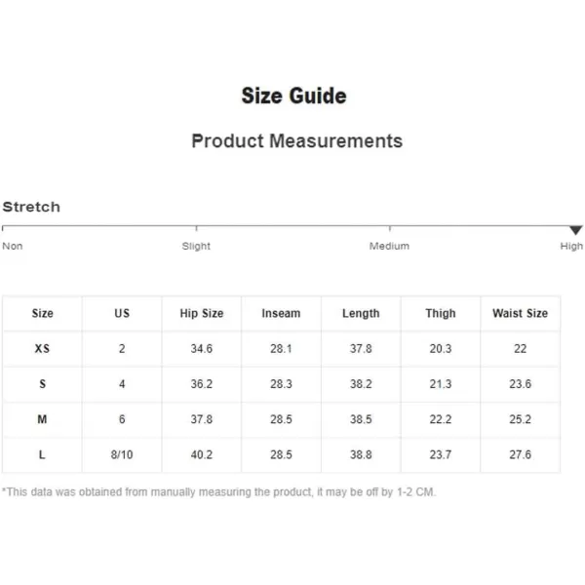
Task: Select the Non stretch label
Action: click(x=13, y=246)
